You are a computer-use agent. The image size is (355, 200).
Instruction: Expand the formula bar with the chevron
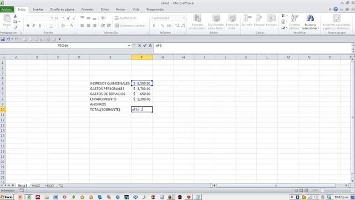tap(353, 46)
